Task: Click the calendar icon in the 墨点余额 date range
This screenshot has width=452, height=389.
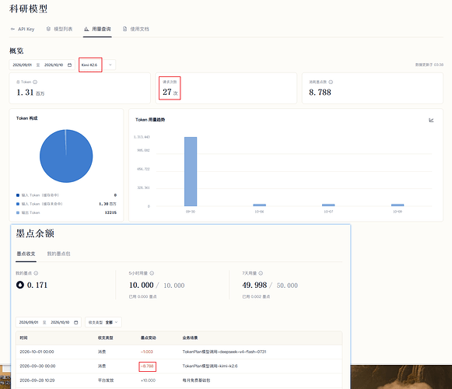Action: point(75,322)
